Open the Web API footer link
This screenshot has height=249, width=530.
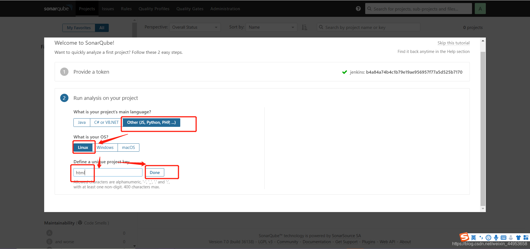coord(387,242)
